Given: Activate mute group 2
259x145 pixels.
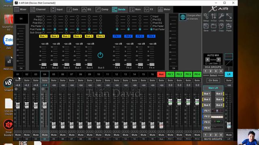Looking at the screenshot, I should [x=210, y=135].
